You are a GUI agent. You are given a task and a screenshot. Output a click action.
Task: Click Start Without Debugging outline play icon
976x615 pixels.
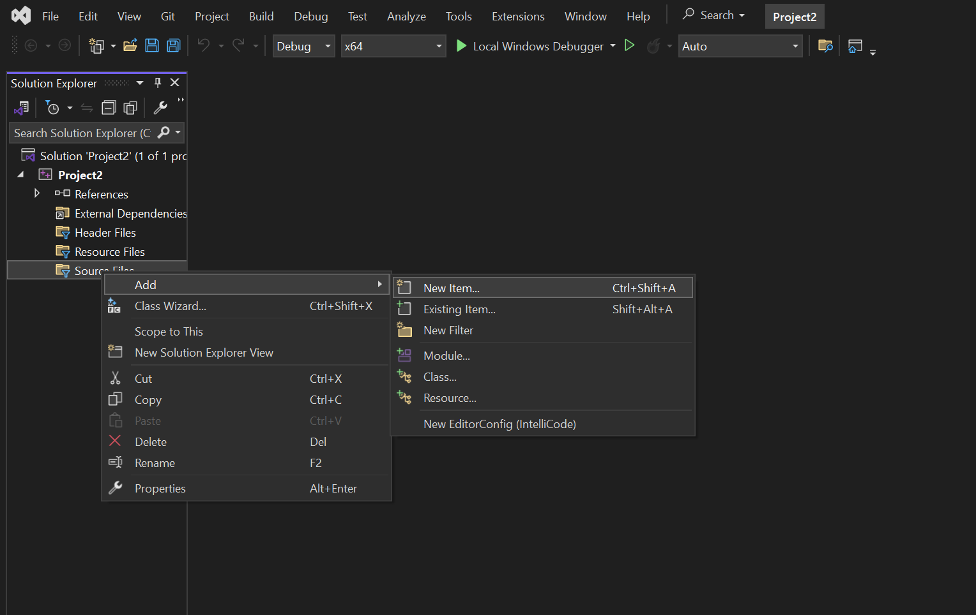(629, 45)
